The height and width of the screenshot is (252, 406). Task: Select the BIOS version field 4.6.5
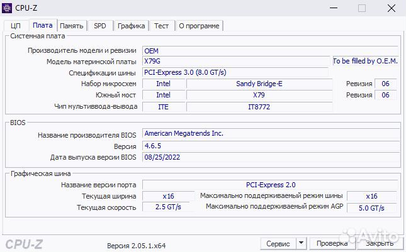[x=271, y=146]
